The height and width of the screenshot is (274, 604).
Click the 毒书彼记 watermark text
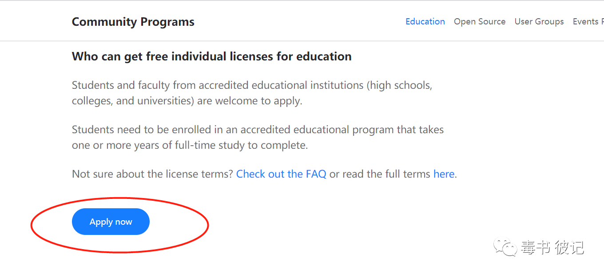click(x=553, y=247)
